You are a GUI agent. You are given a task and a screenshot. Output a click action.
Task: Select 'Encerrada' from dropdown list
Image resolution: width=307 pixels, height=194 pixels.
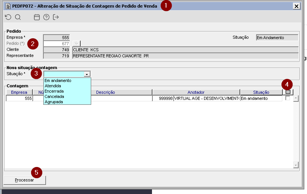67,91
